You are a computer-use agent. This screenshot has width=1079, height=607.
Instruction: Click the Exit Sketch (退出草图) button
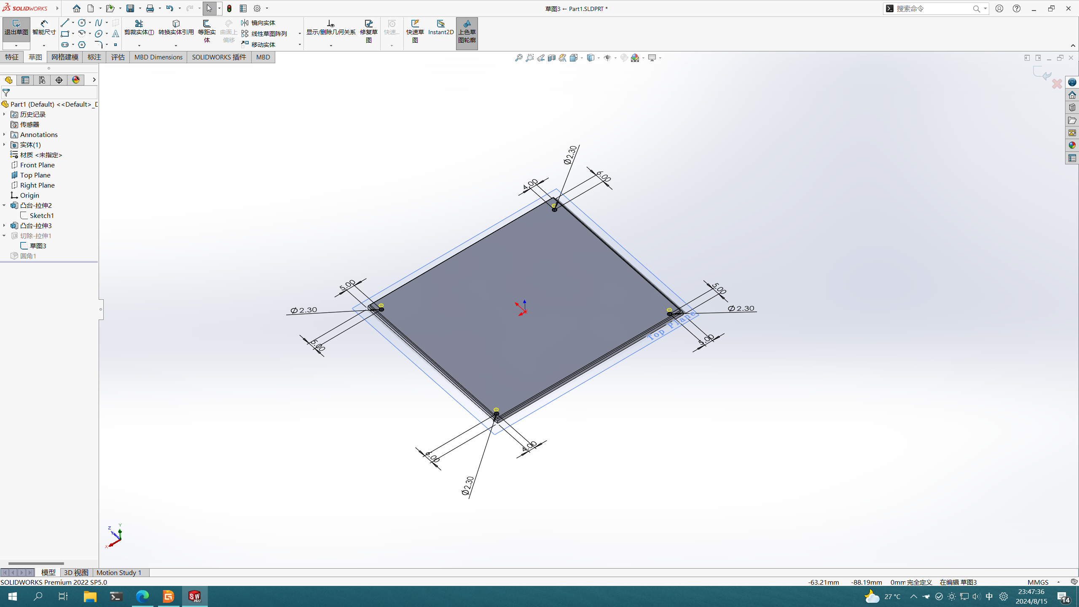[16, 28]
